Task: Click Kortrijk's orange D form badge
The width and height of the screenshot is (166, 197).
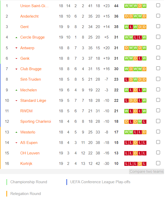Action: point(140,164)
